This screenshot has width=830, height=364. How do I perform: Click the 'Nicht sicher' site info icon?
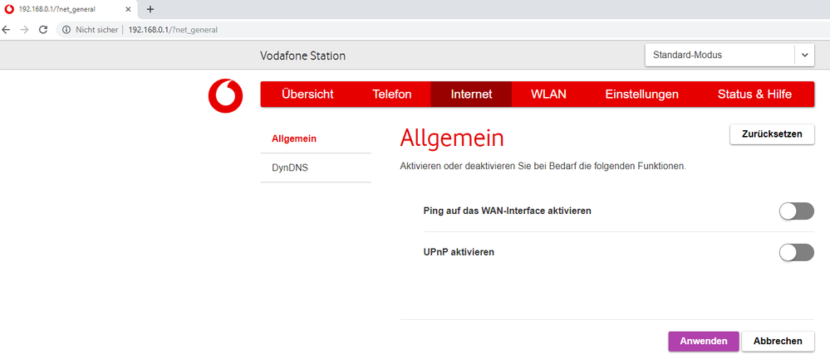click(66, 30)
